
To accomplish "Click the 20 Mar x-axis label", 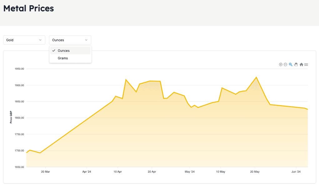I will click(46, 172).
